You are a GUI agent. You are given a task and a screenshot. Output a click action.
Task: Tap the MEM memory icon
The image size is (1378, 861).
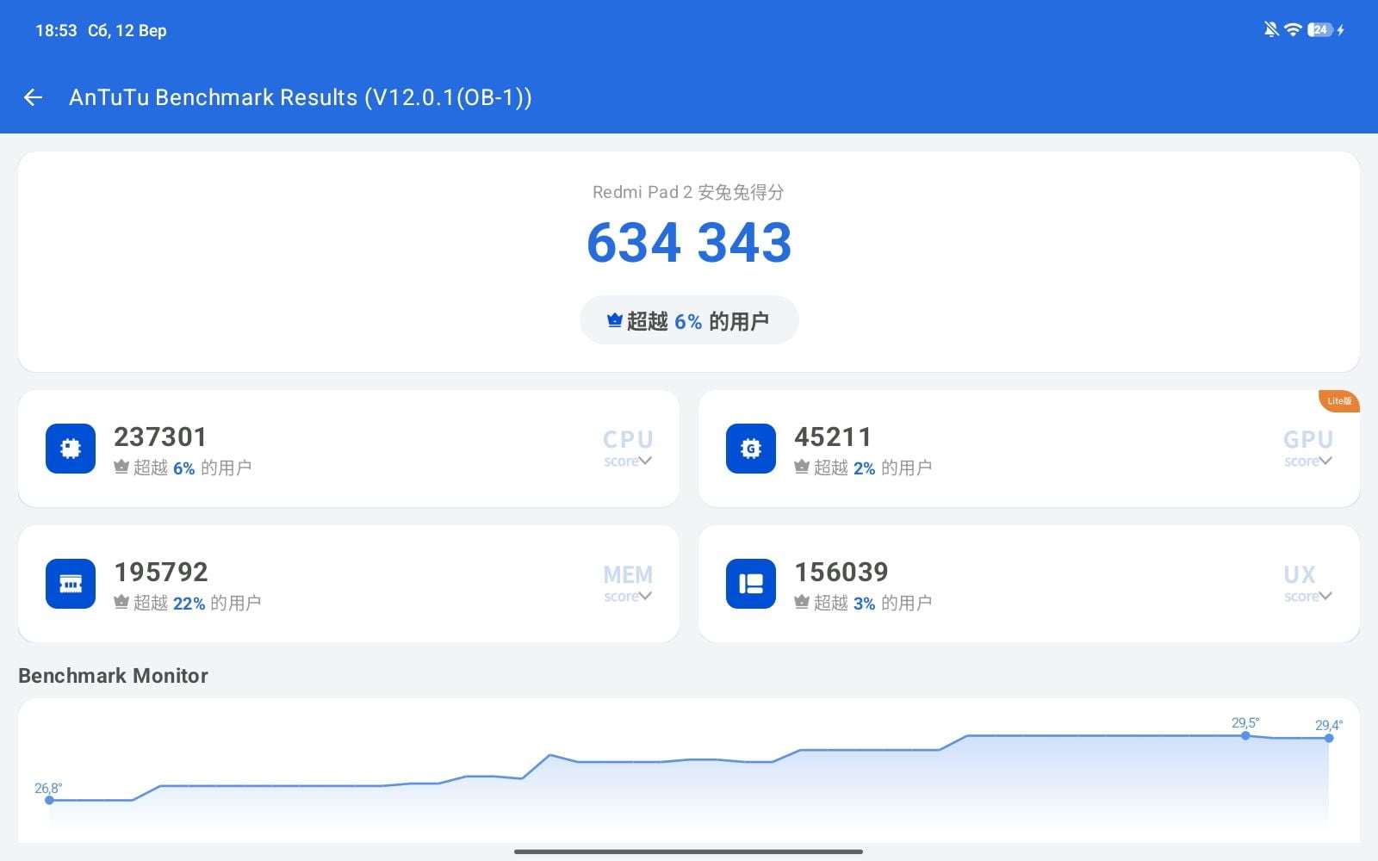[71, 584]
